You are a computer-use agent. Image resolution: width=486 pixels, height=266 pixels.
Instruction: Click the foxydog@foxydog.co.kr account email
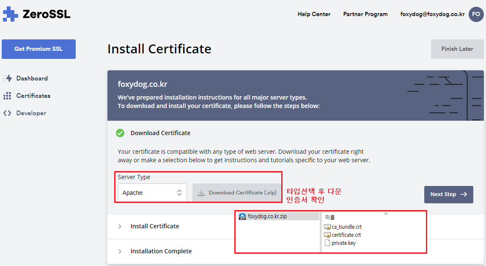(x=432, y=14)
